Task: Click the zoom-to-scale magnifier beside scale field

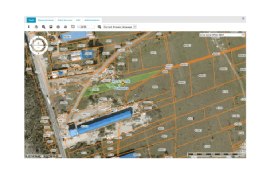Action: (99, 27)
